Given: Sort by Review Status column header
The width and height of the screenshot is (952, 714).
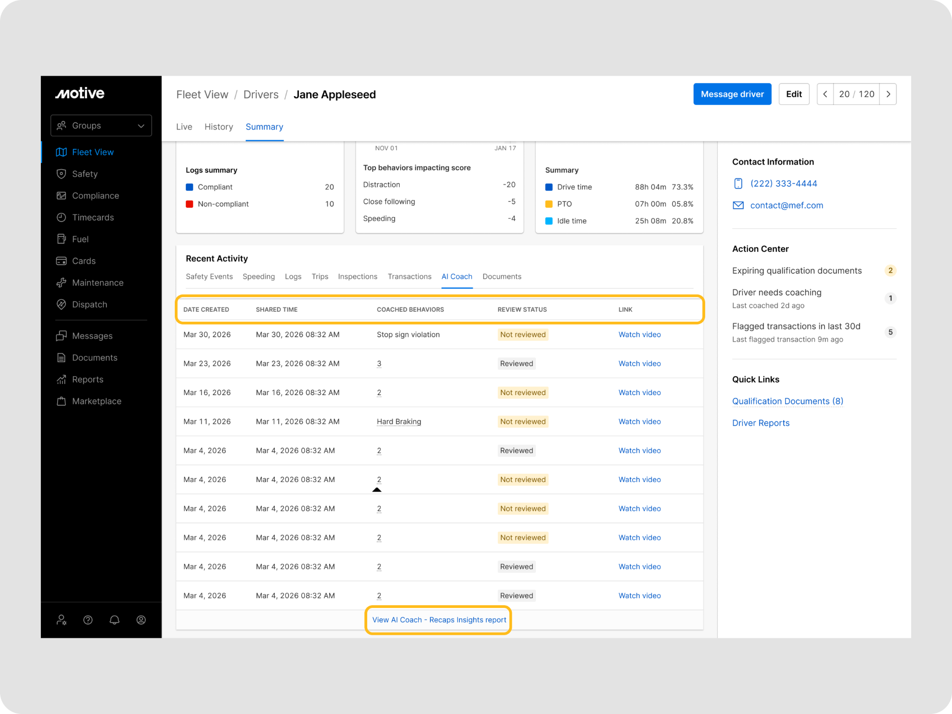Looking at the screenshot, I should pyautogui.click(x=522, y=310).
